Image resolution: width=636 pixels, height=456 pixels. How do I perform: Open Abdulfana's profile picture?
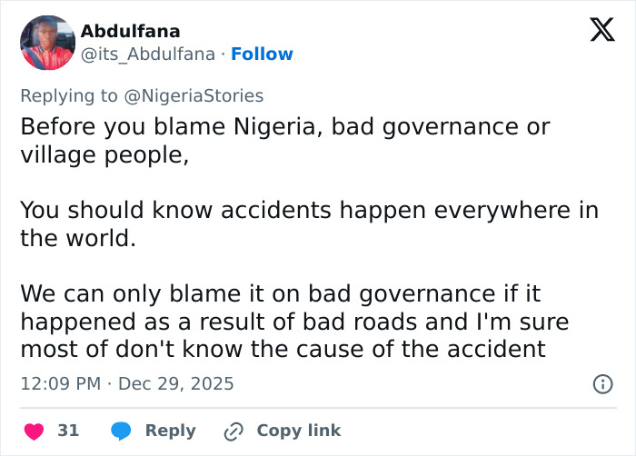pyautogui.click(x=47, y=43)
